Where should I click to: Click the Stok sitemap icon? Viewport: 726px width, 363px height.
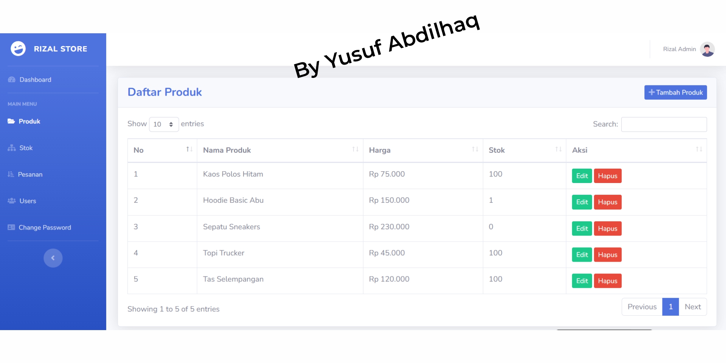[12, 148]
